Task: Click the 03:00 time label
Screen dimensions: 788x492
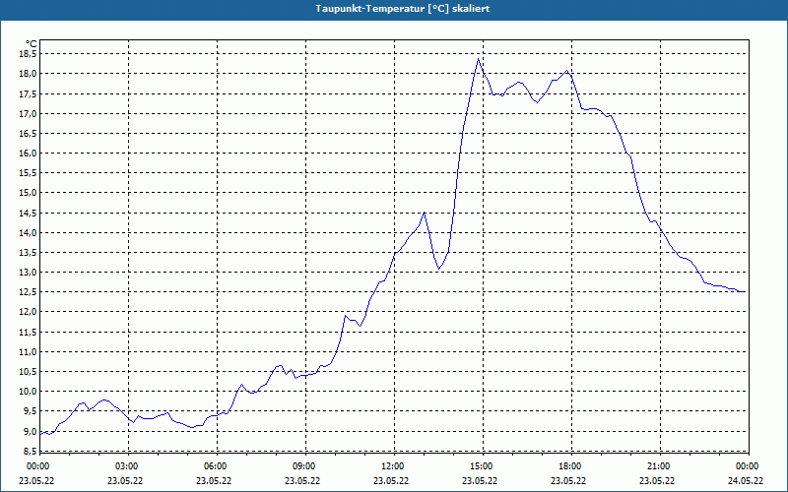Action: click(127, 466)
